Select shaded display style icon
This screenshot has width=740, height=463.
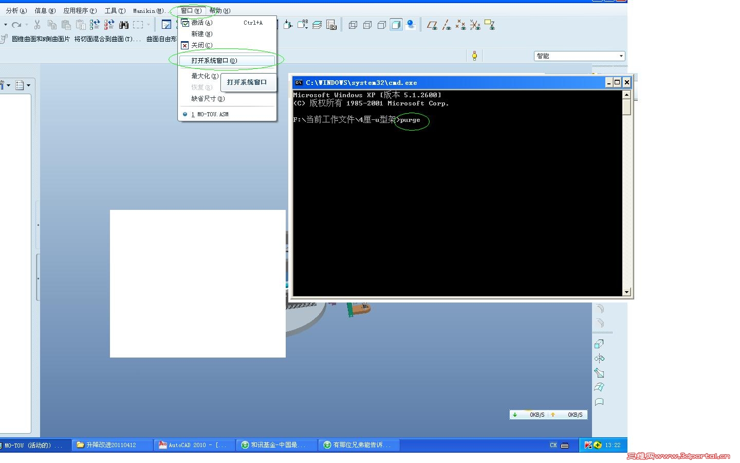coord(396,25)
